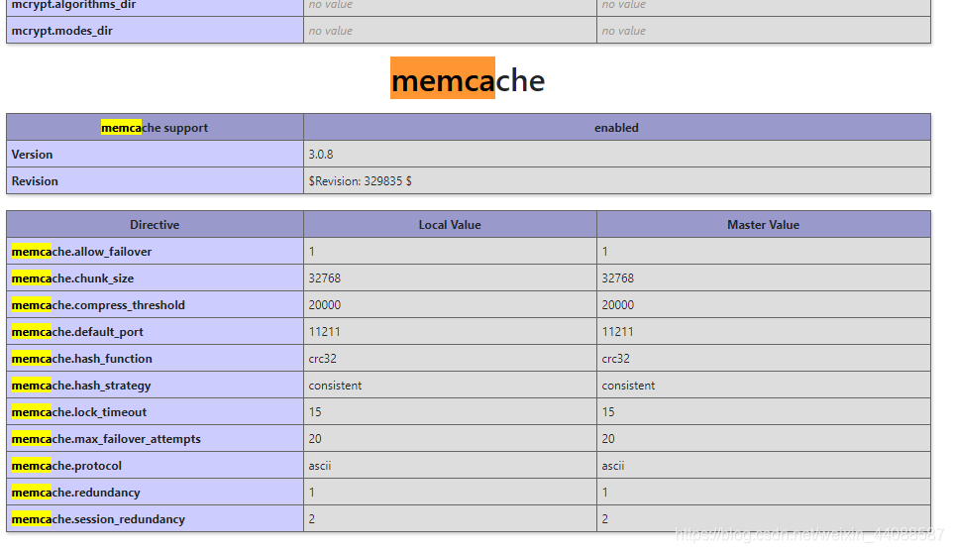Click the memcache.chunk_size directive name
The height and width of the screenshot is (553, 954).
click(x=72, y=278)
